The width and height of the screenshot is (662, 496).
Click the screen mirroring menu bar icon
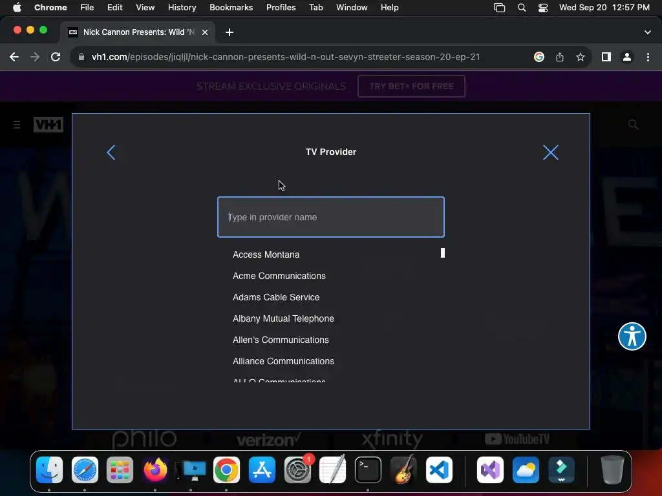[500, 8]
